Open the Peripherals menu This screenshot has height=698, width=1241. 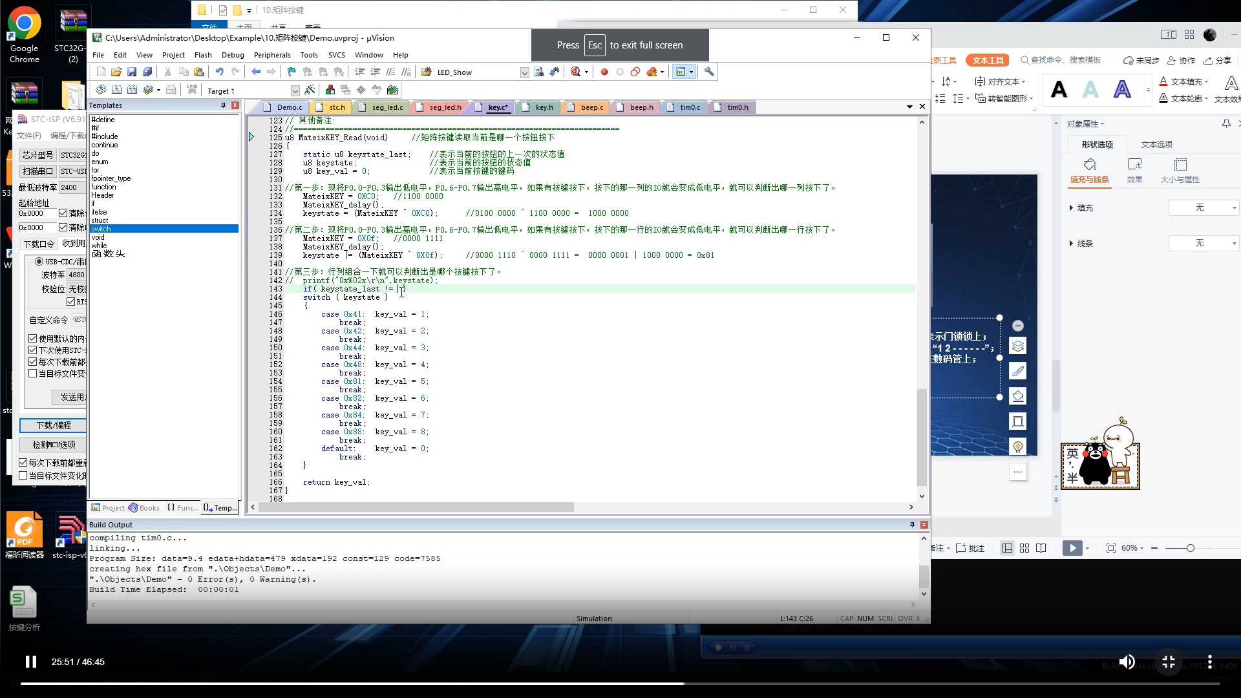(x=272, y=55)
